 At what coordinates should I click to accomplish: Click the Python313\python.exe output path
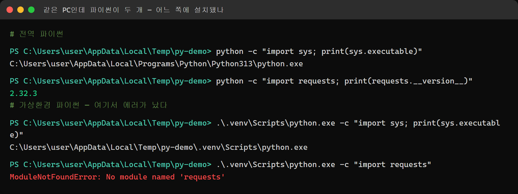click(x=156, y=64)
